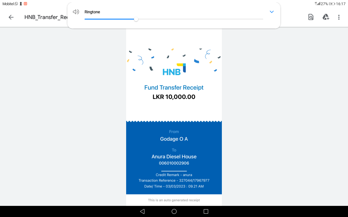The height and width of the screenshot is (217, 348).
Task: Tap the Fund Transfer Receipt heading
Action: point(174,88)
